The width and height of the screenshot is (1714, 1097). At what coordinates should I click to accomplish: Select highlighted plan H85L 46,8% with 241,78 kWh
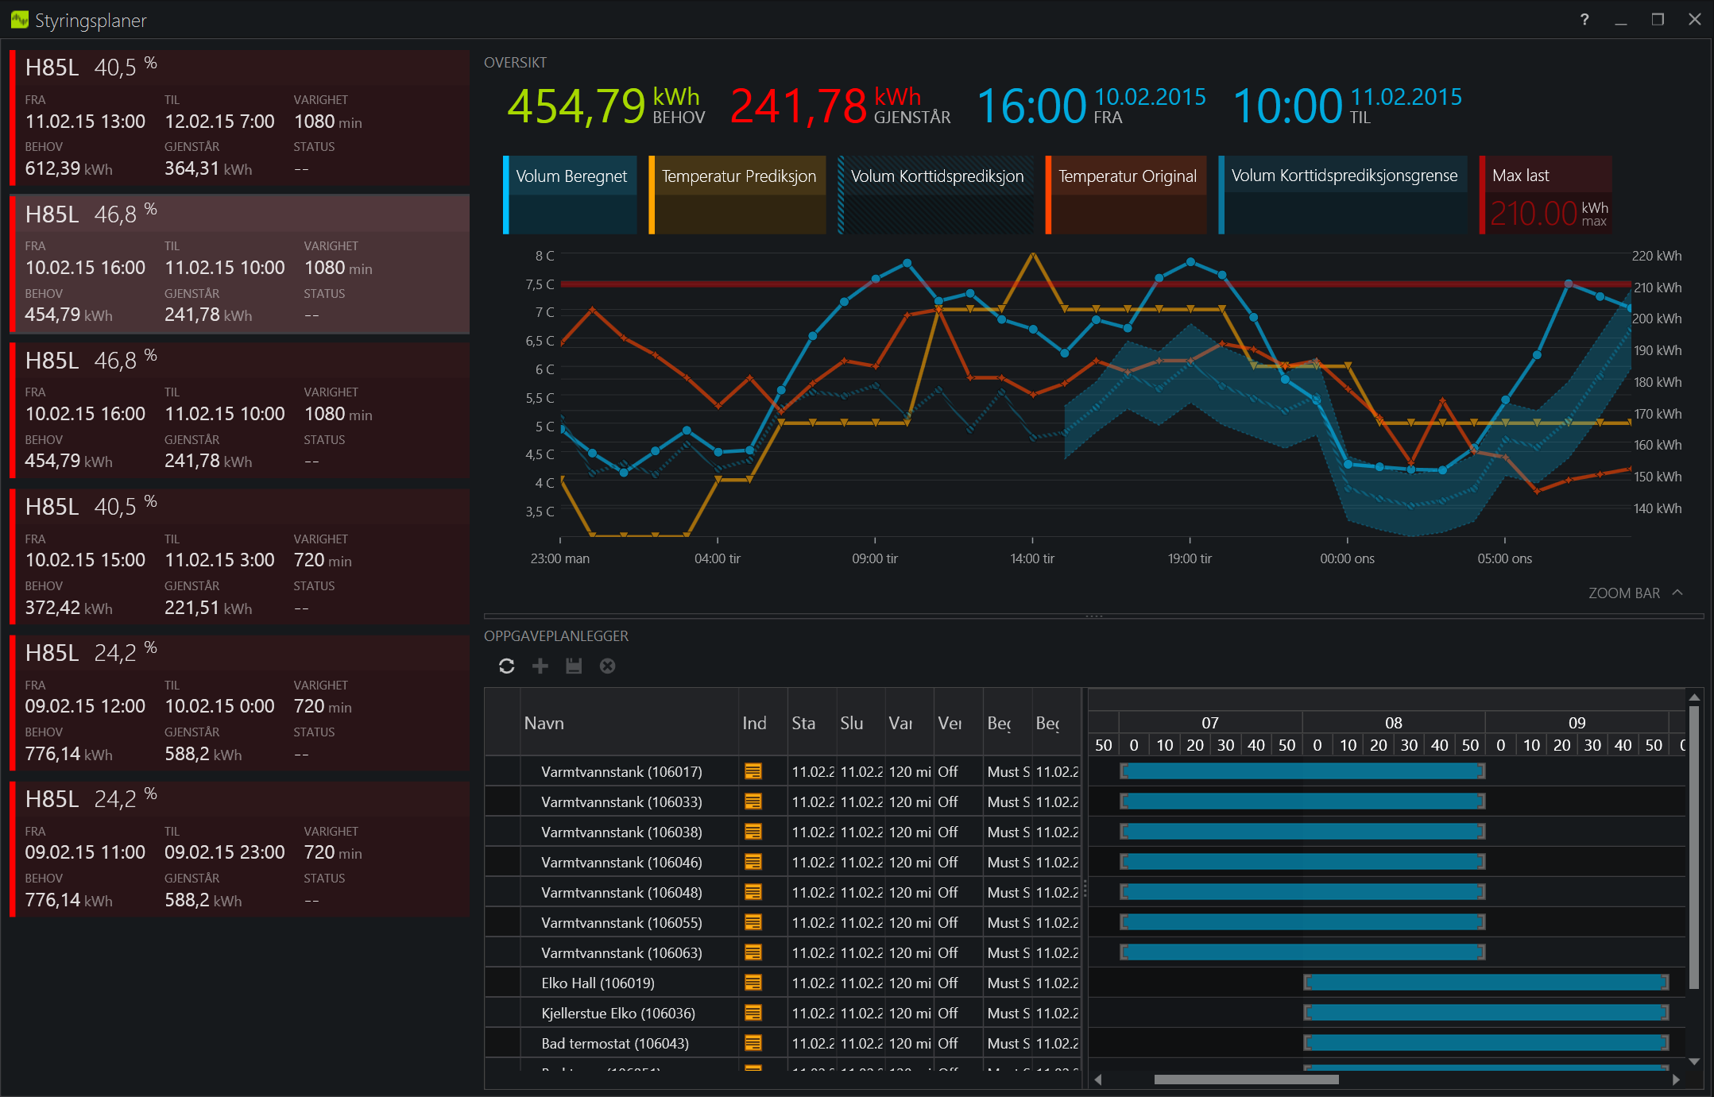(239, 265)
